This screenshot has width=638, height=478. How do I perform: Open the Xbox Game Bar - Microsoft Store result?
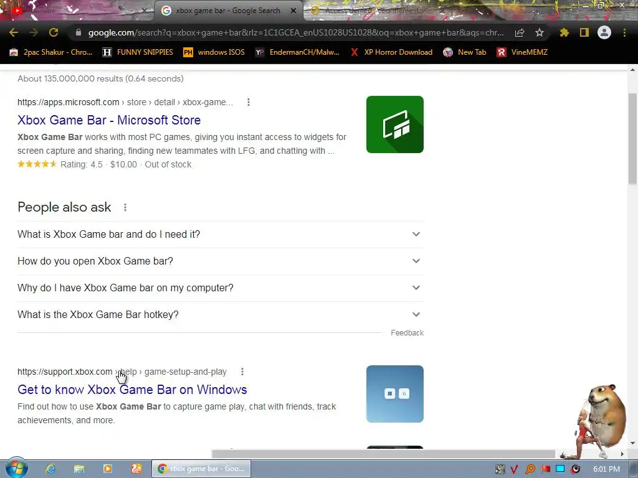tap(109, 120)
